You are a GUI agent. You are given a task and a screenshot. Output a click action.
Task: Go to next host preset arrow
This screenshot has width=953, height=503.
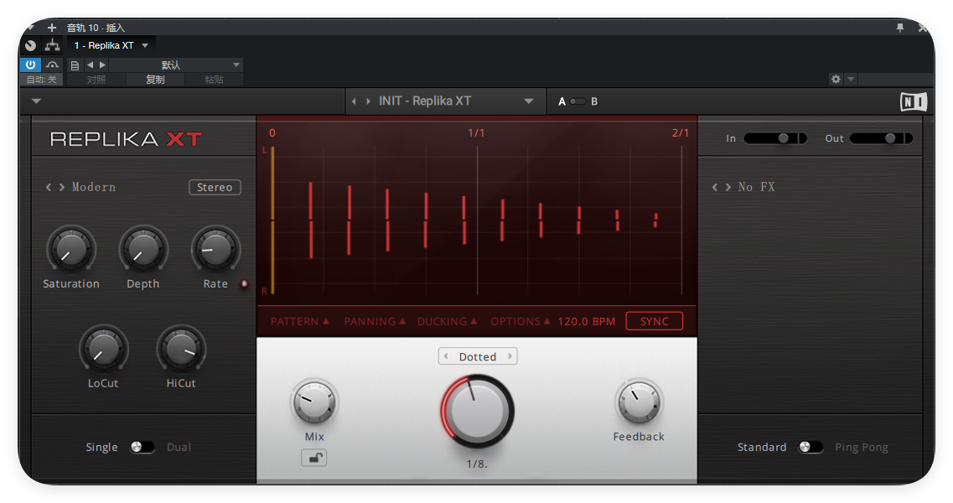tap(103, 65)
